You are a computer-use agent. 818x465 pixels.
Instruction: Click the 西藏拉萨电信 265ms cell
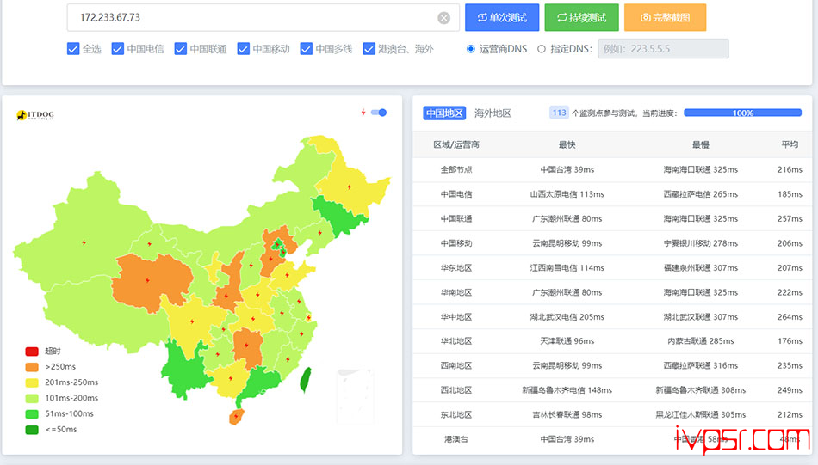pos(700,194)
